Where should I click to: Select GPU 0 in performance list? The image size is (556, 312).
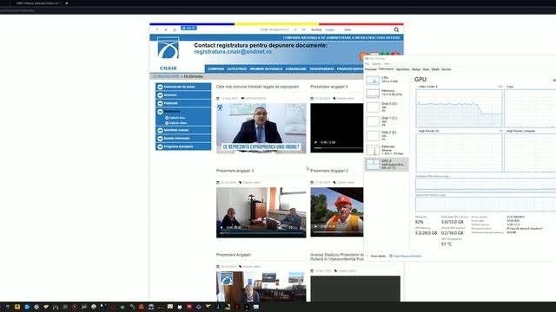pos(387,164)
